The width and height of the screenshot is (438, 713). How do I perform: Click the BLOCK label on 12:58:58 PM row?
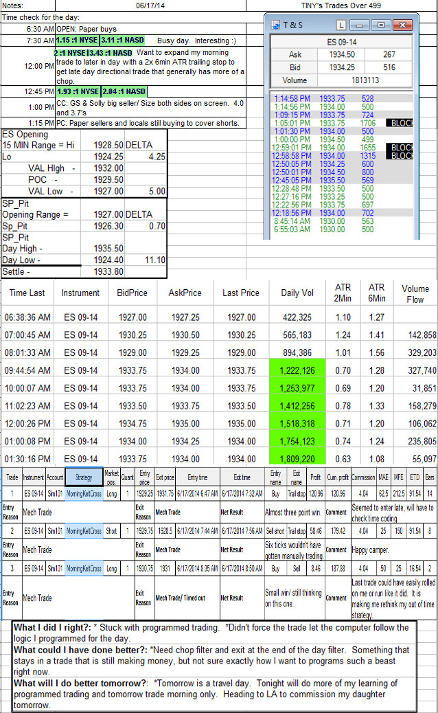click(400, 155)
